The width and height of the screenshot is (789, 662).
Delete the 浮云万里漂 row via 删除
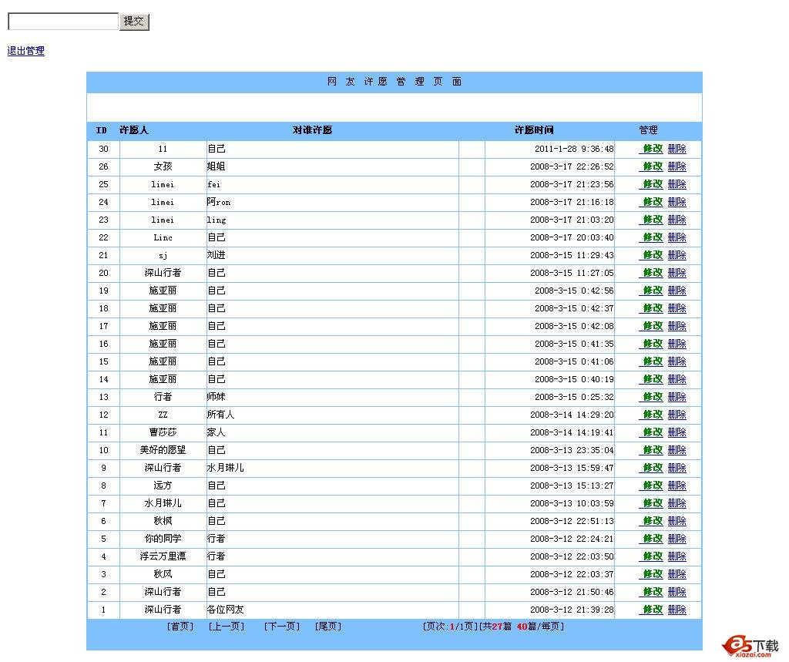pyautogui.click(x=677, y=556)
